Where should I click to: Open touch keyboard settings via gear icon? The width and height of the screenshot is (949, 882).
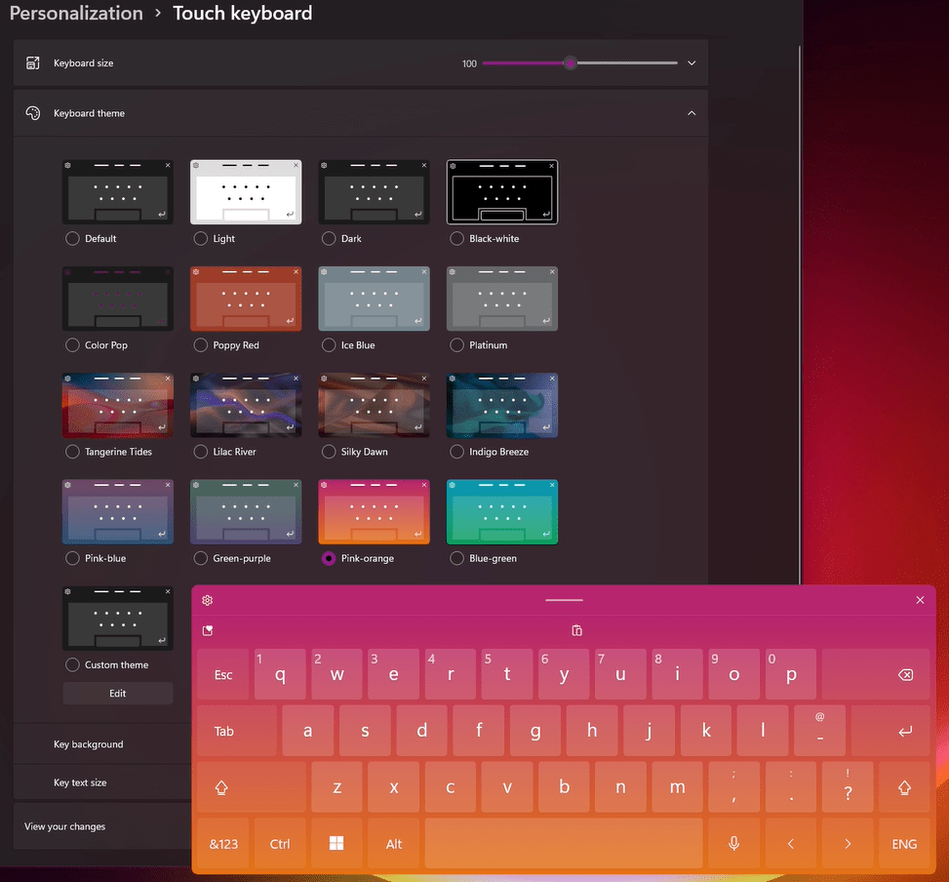(207, 600)
